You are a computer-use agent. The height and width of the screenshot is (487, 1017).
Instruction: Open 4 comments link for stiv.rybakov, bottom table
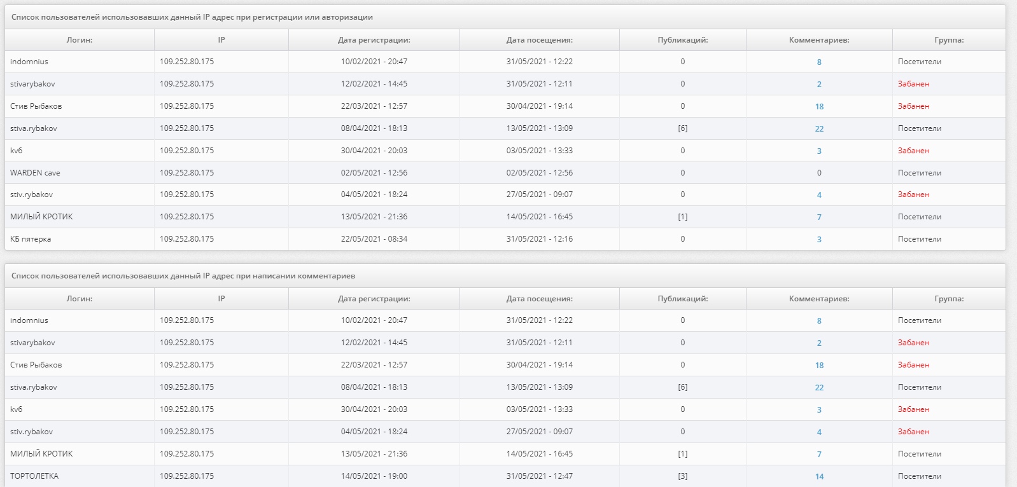pos(819,432)
